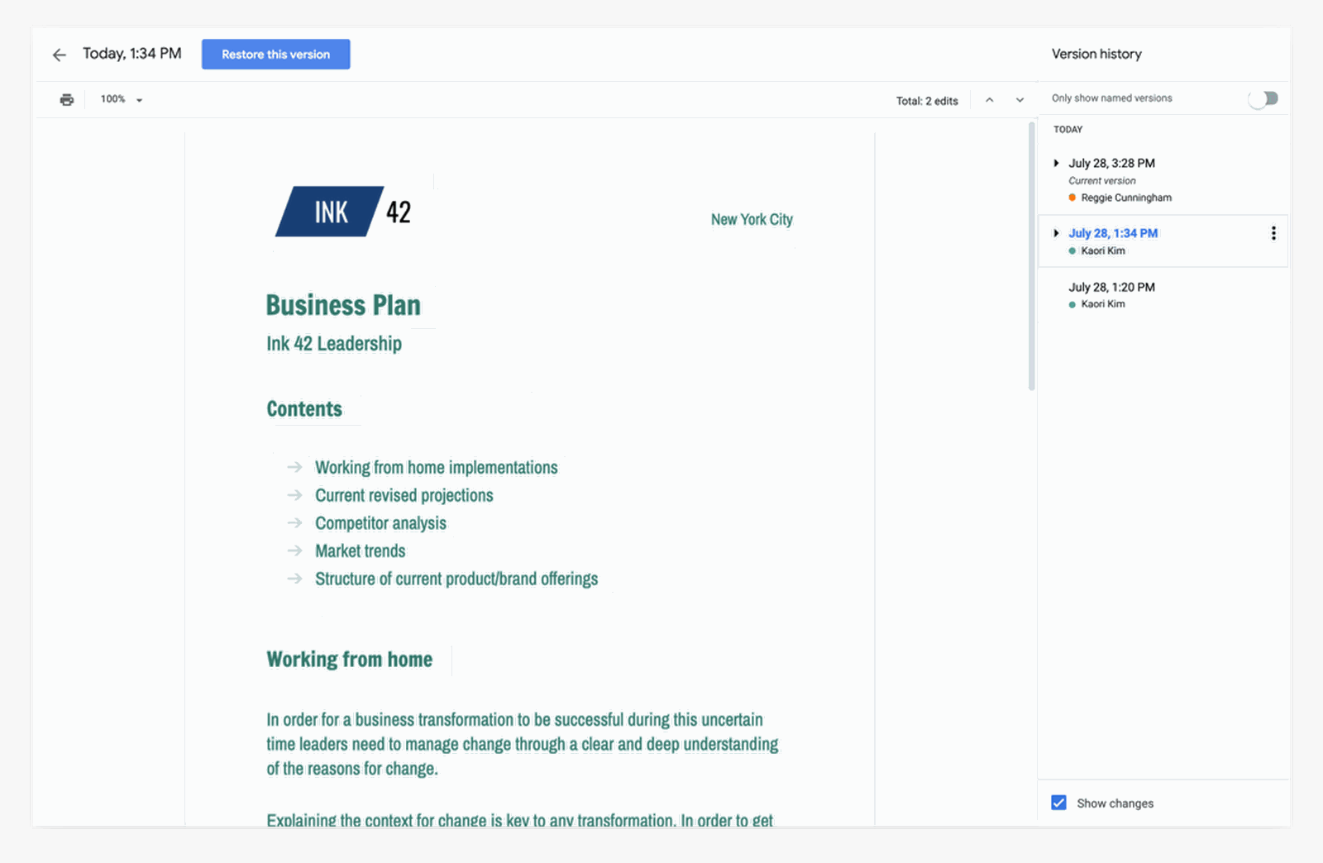Expand the July 28, 3:28 PM version details
1323x863 pixels.
click(1056, 163)
